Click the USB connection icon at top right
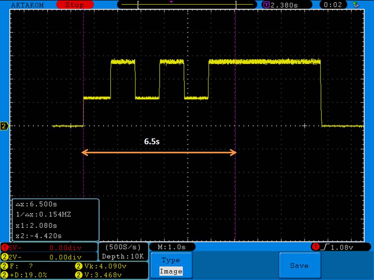The height and width of the screenshot is (280, 374). coord(355,5)
